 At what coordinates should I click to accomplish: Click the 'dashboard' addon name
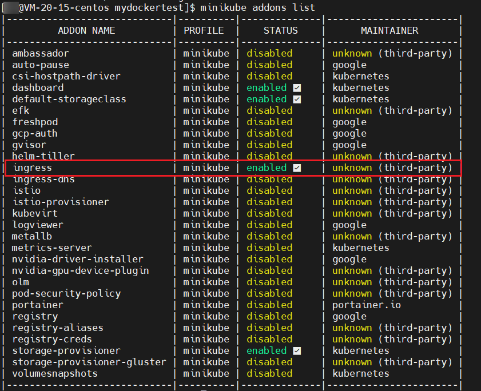[x=38, y=87]
